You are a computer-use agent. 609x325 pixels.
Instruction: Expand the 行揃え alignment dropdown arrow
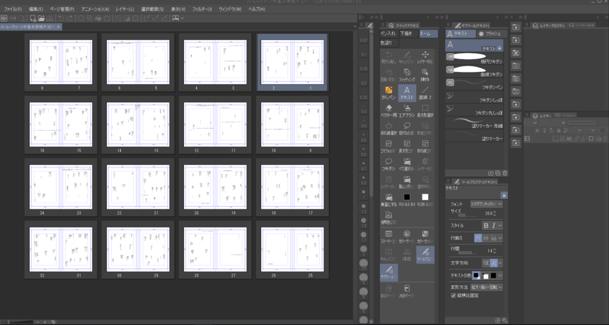500,238
